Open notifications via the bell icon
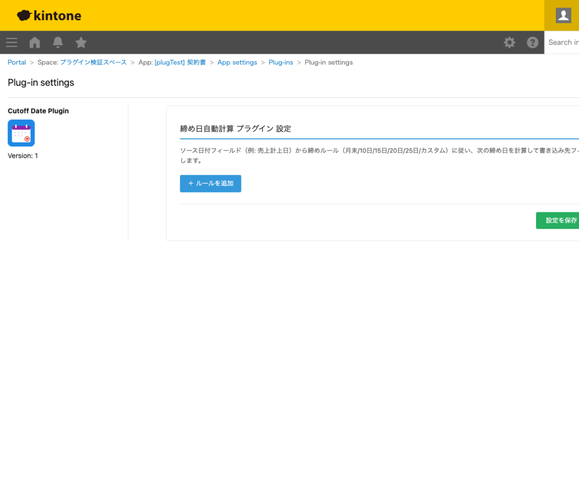Viewport: 579px width, 482px height. click(58, 42)
